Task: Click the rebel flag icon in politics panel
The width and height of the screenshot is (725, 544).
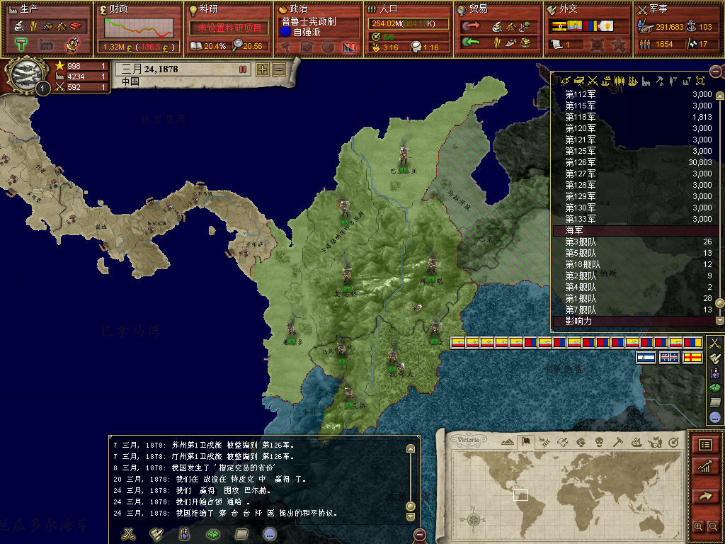Action: [349, 47]
